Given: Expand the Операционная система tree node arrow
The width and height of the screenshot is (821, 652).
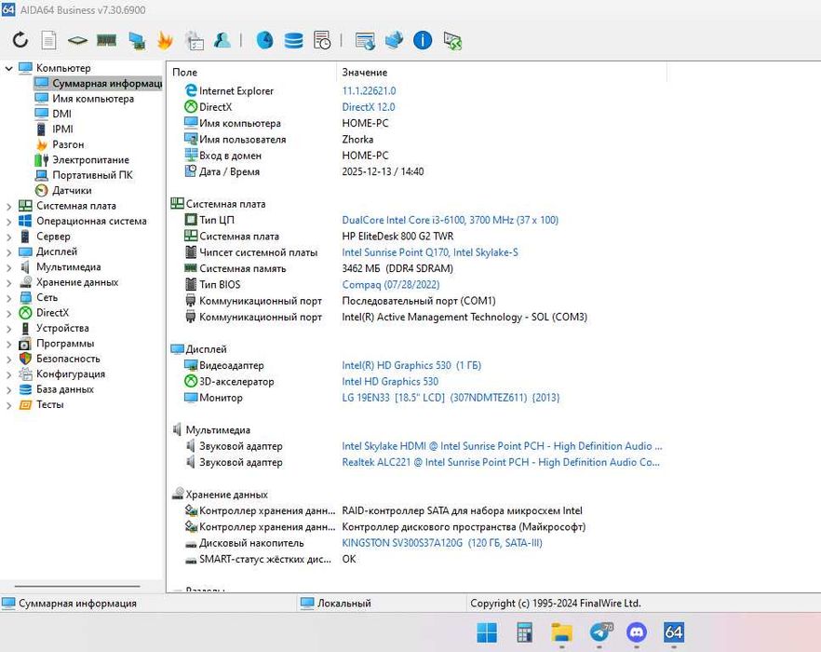Looking at the screenshot, I should (9, 221).
